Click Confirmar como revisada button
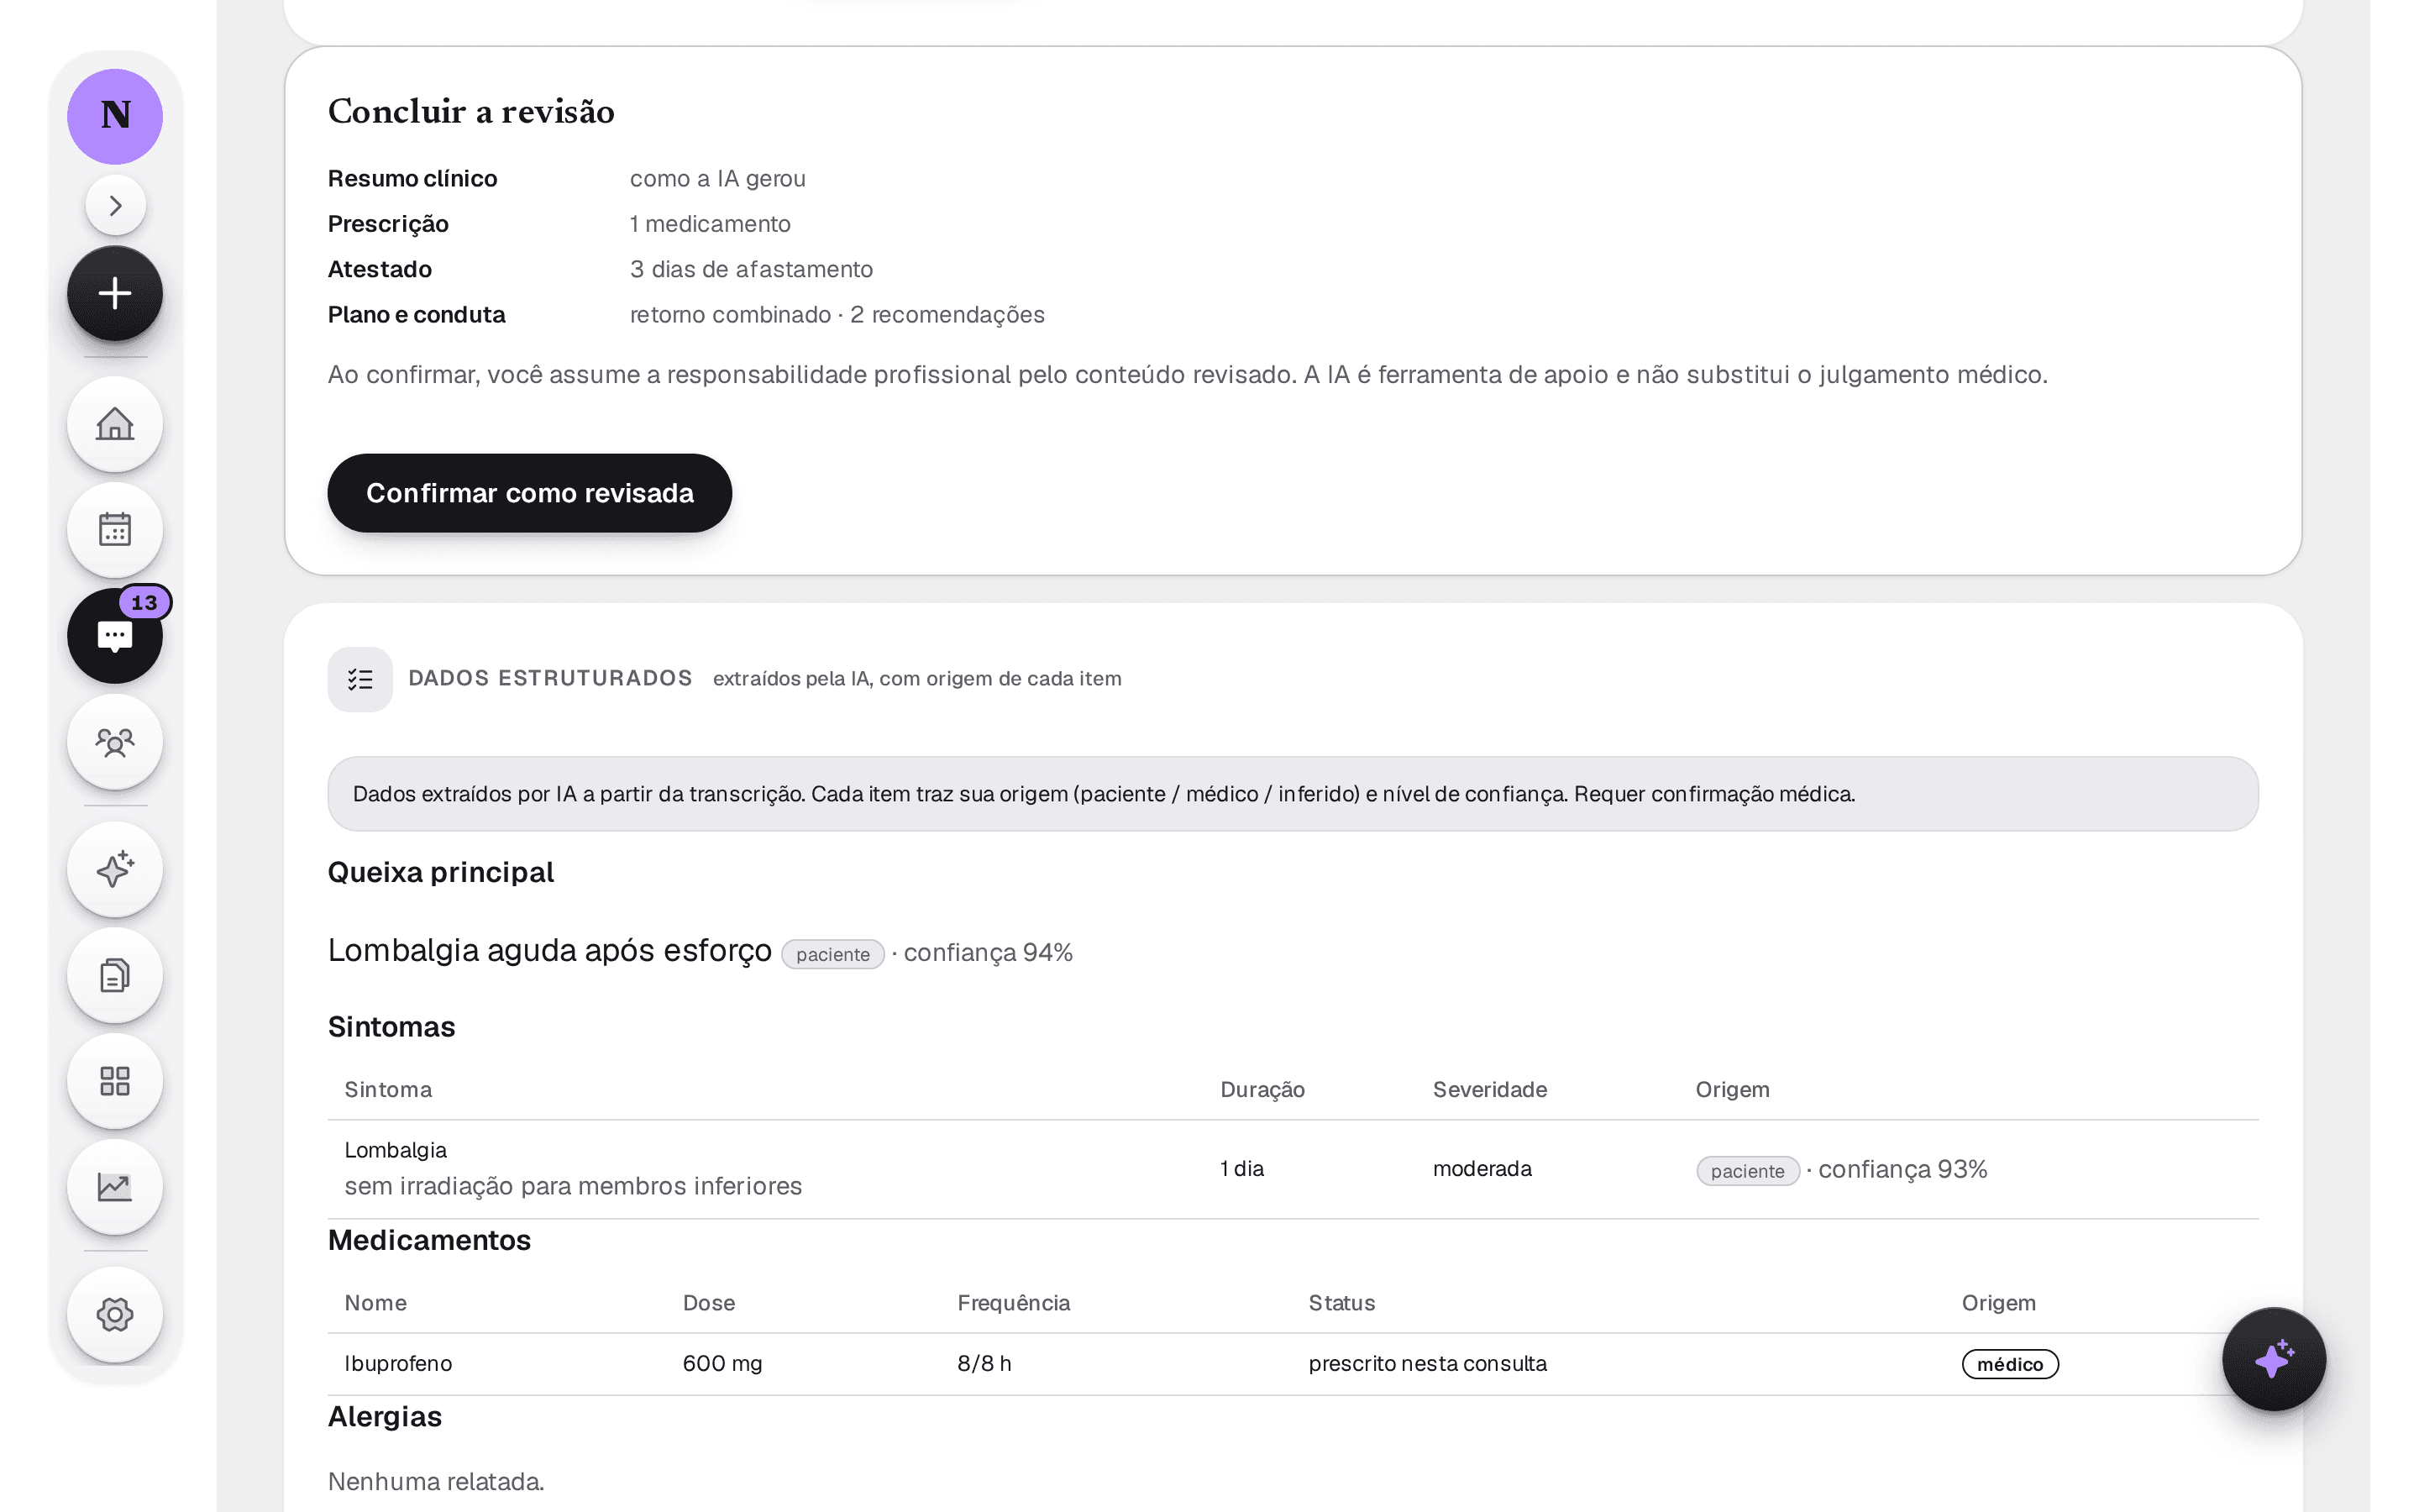The width and height of the screenshot is (2419, 1512). coord(530,493)
